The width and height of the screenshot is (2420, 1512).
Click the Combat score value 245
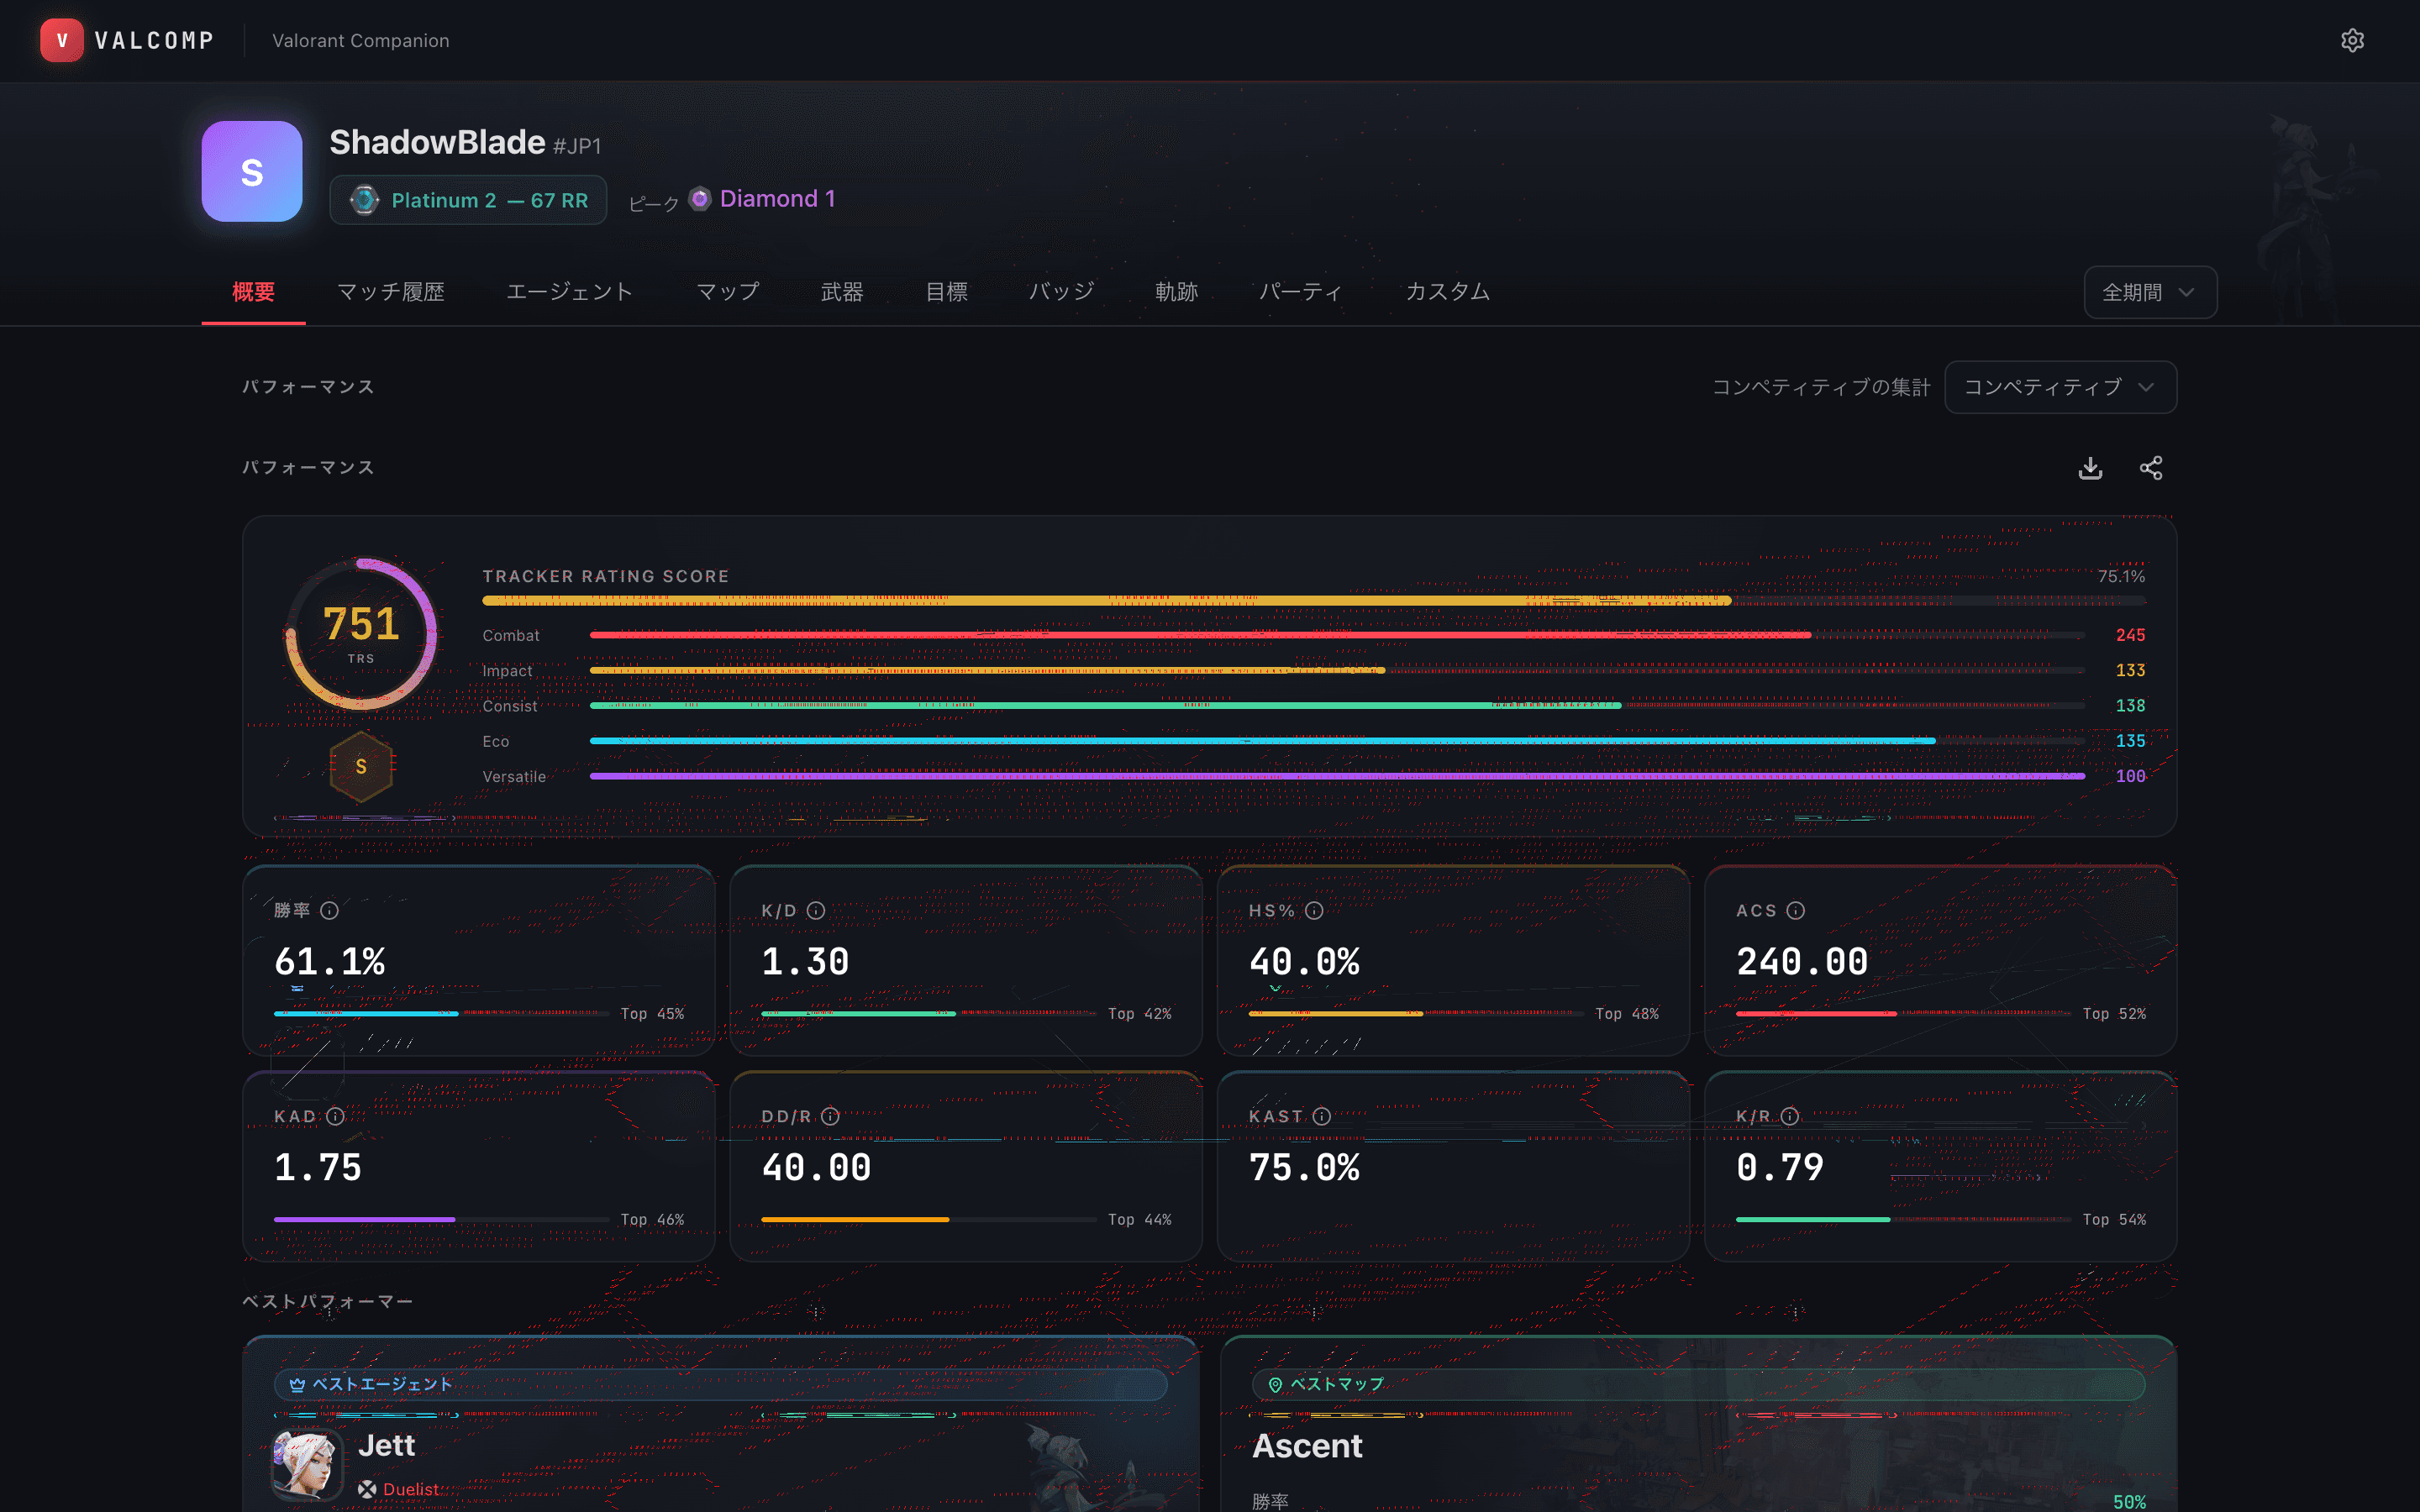click(2130, 635)
